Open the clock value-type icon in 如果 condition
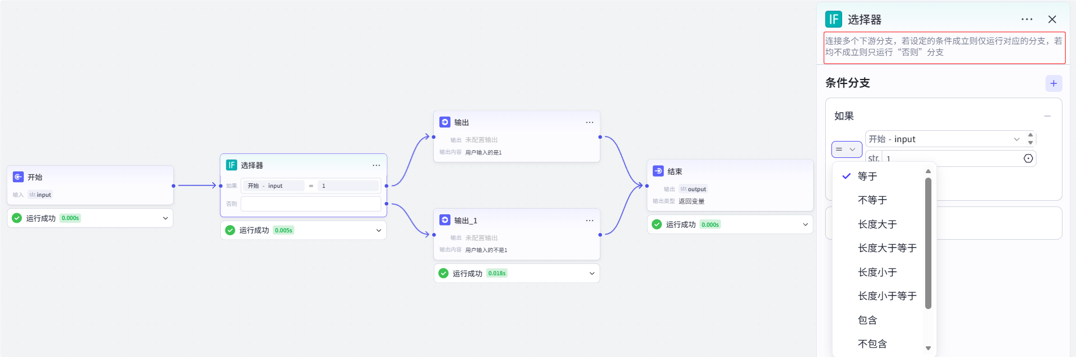The height and width of the screenshot is (357, 1076). pyautogui.click(x=1029, y=158)
